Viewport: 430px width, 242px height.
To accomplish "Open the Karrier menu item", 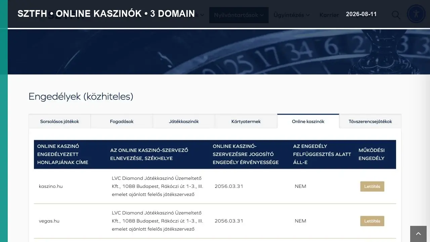I will click(329, 15).
